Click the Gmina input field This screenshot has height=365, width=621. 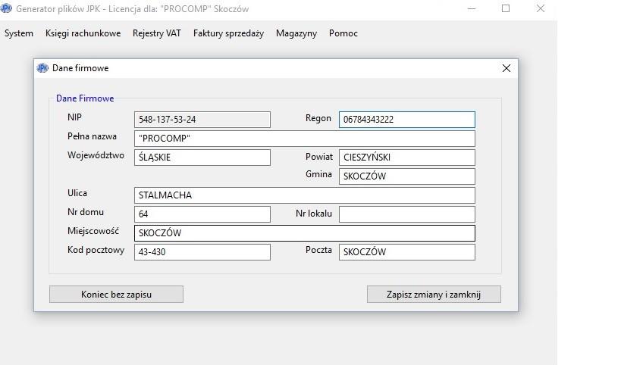(406, 176)
